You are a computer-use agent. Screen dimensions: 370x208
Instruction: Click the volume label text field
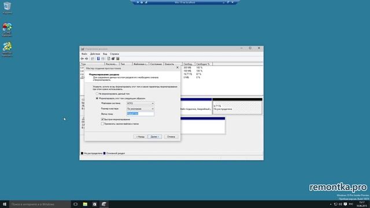[x=140, y=114]
